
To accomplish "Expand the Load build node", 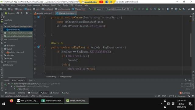I will click(14, 89).
